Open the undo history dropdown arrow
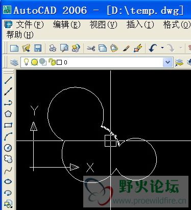 [x=162, y=48]
